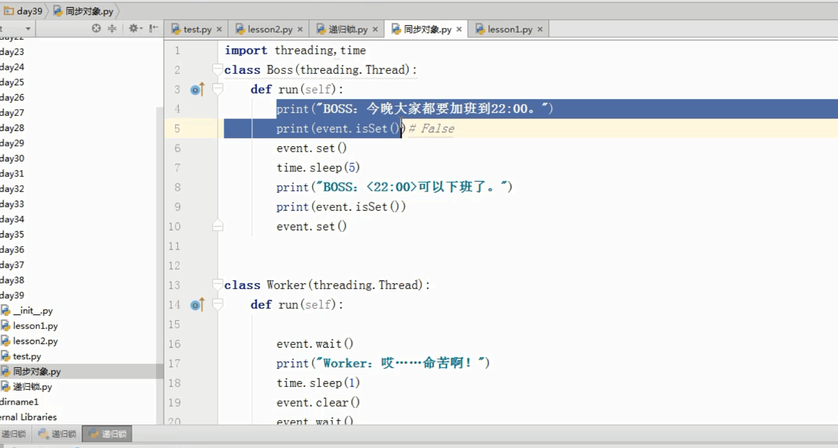838x448 pixels.
Task: Select day28 folder in project tree
Action: pyautogui.click(x=12, y=128)
